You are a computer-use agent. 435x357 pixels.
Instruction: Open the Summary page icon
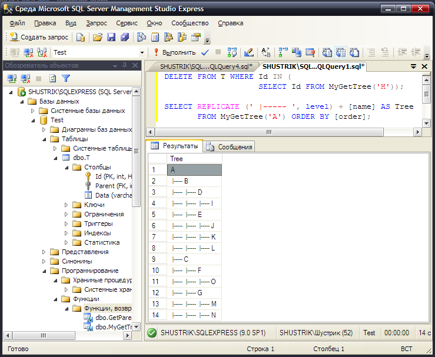click(x=155, y=37)
